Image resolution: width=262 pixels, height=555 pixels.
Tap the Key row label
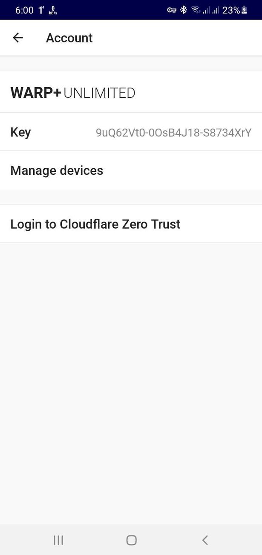point(20,132)
